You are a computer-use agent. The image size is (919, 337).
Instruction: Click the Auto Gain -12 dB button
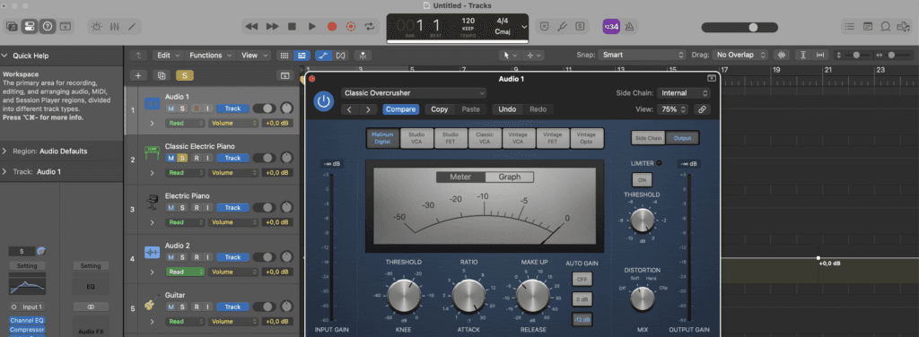(582, 319)
